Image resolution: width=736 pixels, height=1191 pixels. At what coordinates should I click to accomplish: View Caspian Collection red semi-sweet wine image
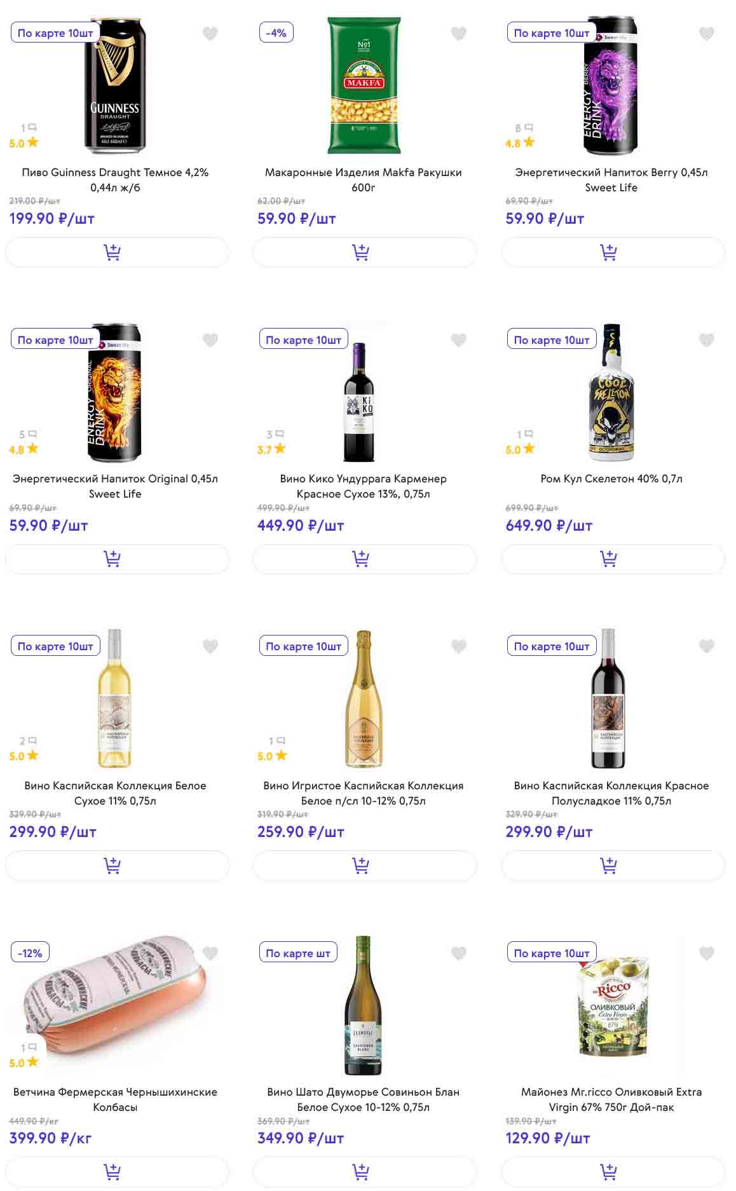tap(608, 699)
